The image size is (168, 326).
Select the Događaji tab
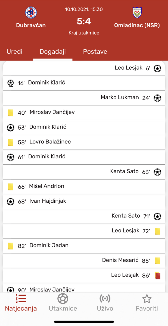(x=53, y=52)
